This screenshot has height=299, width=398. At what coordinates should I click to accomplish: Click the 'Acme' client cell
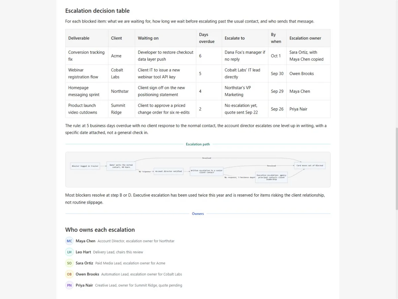pos(122,56)
